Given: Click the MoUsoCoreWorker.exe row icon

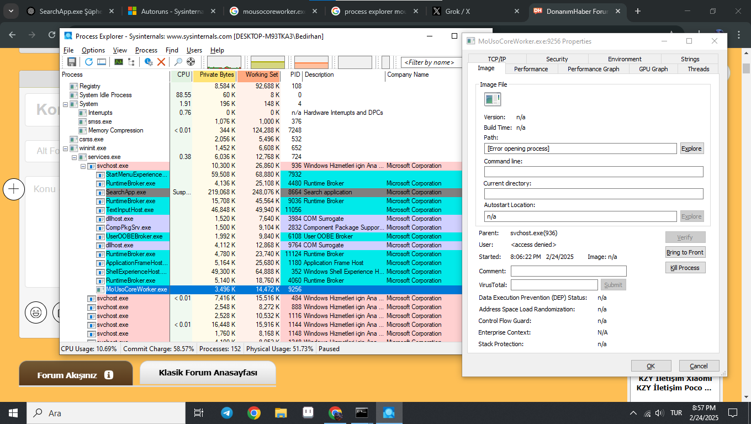Looking at the screenshot, I should (101, 289).
